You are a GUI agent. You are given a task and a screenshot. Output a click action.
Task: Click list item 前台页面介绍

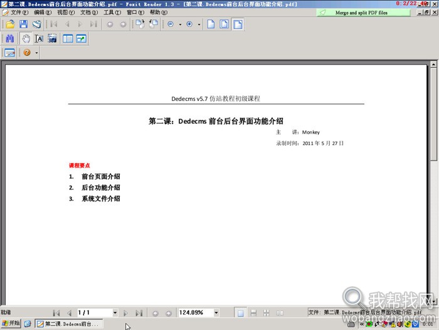101,176
